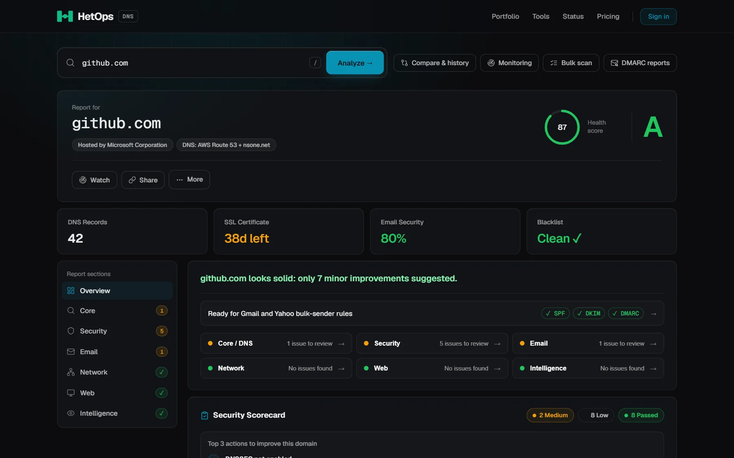734x458 pixels.
Task: Click the DKIM check badge
Action: (x=589, y=313)
